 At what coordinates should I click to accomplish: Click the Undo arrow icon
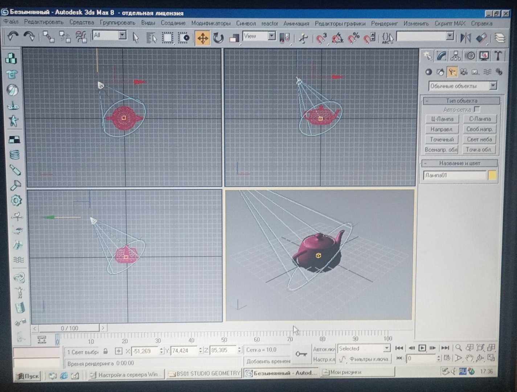pos(13,36)
